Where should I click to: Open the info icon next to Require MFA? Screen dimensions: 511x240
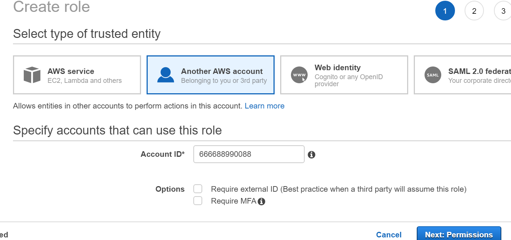262,201
